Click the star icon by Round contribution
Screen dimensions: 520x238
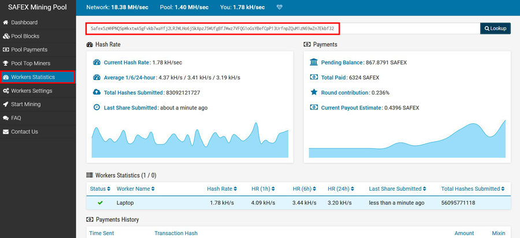click(x=314, y=92)
